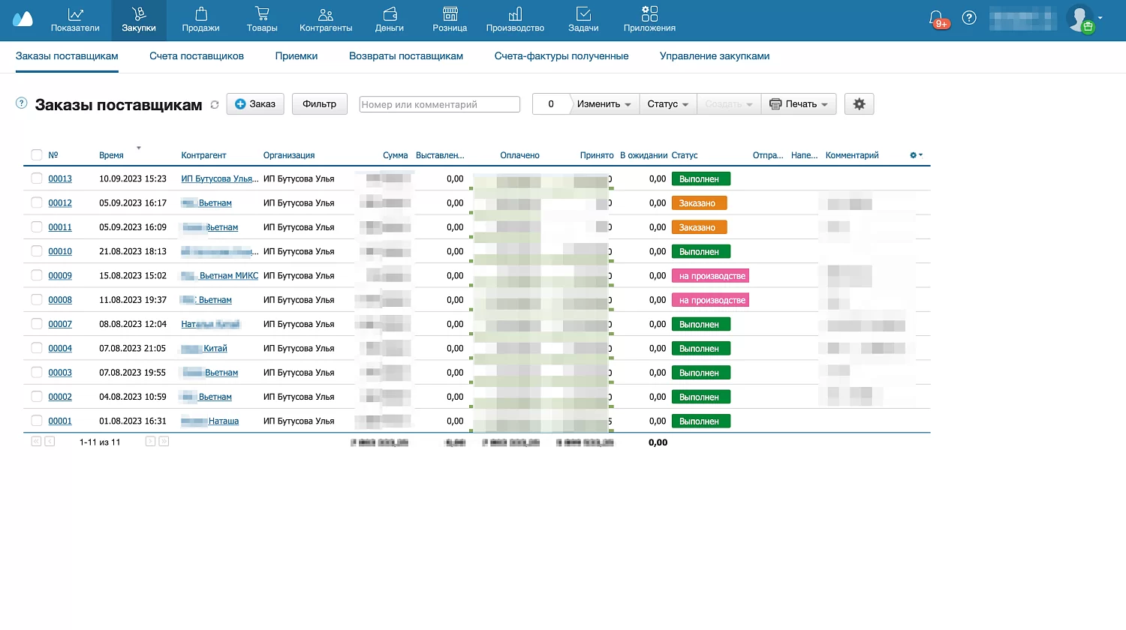Go to Продажи in the top menu
The width and height of the screenshot is (1126, 630).
point(200,20)
